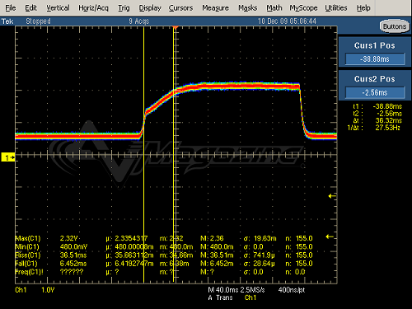412x309 pixels.
Task: Click the upper yellow arrow marker at right
Action: tap(332, 196)
